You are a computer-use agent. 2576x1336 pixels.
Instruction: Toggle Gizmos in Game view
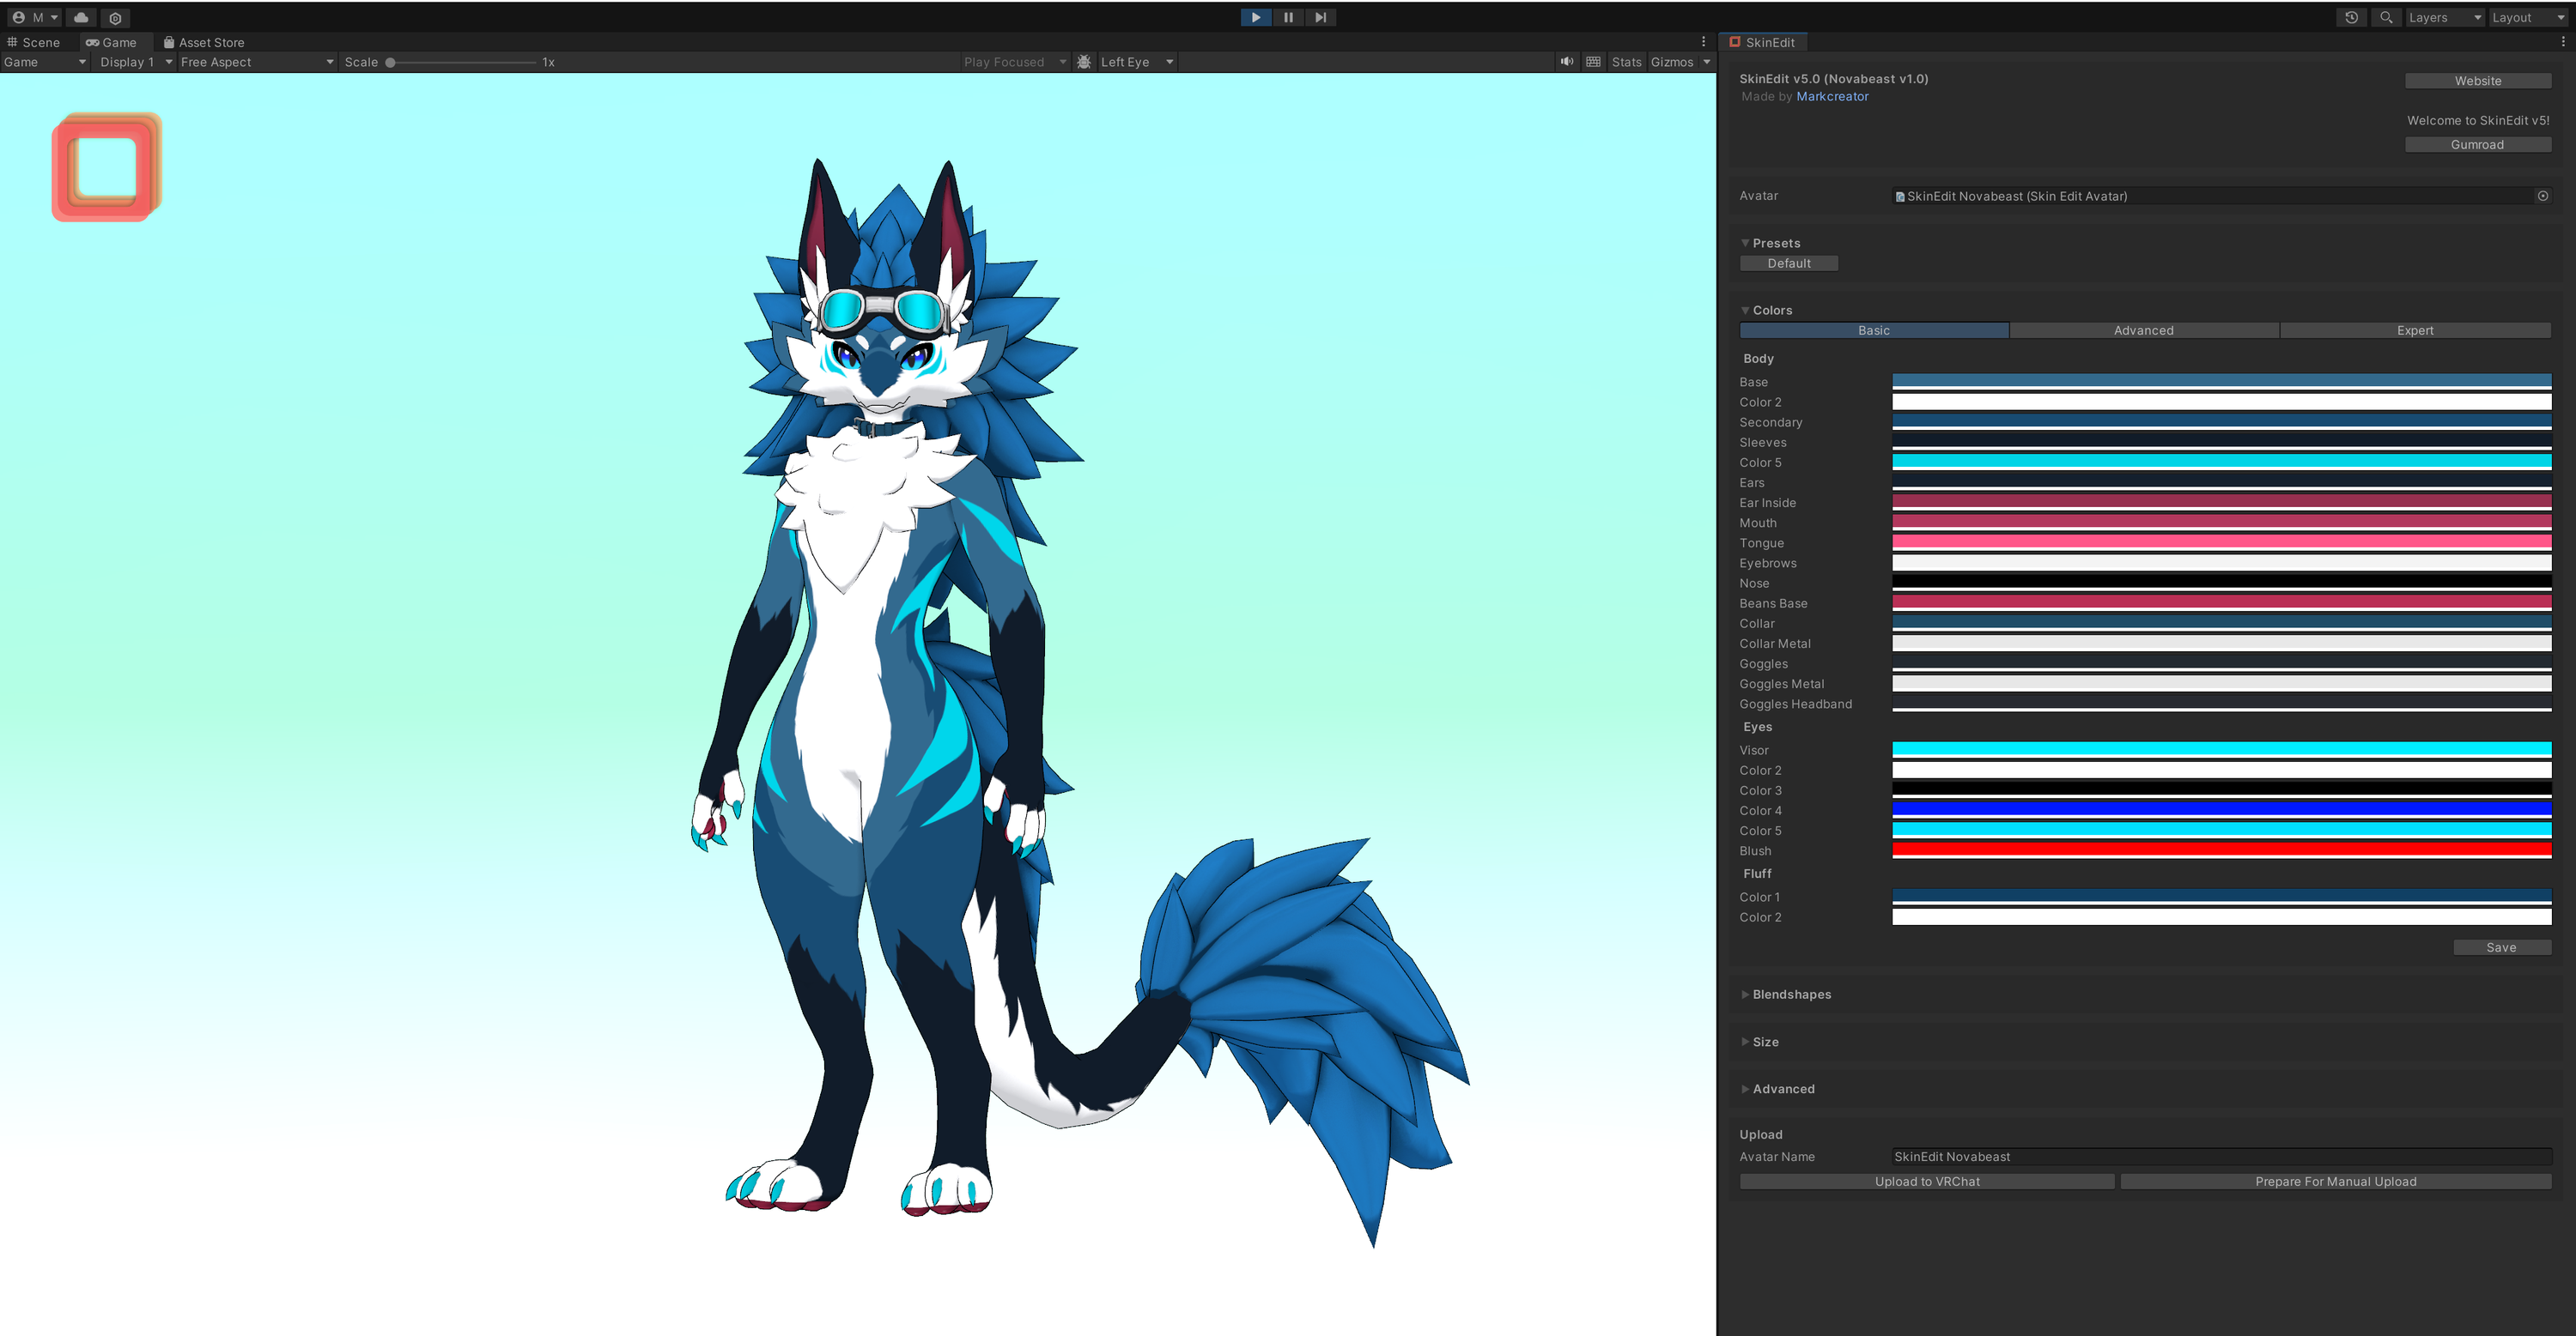(x=1671, y=62)
